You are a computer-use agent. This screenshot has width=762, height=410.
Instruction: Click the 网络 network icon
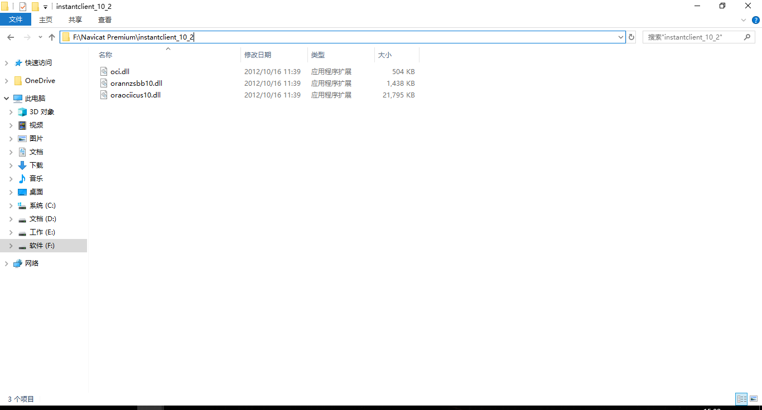pyautogui.click(x=18, y=263)
